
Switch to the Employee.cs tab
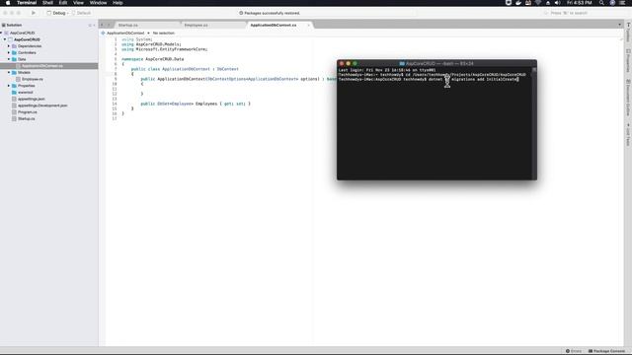click(x=196, y=25)
